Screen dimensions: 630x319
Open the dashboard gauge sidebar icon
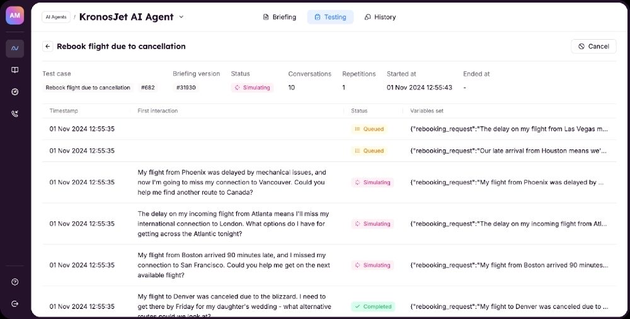click(x=14, y=92)
